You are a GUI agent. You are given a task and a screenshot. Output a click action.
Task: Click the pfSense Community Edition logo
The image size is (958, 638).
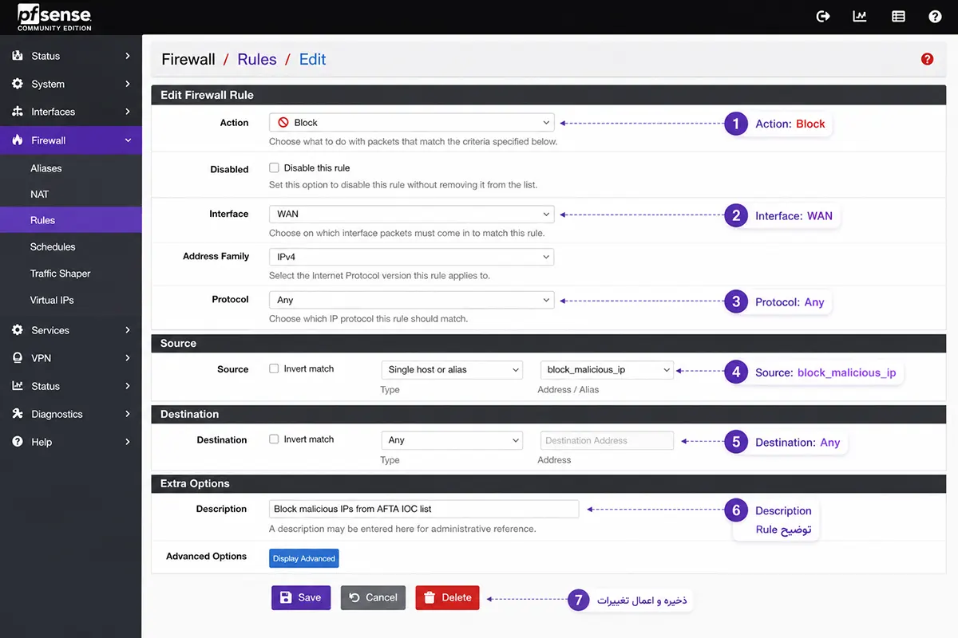pos(54,17)
